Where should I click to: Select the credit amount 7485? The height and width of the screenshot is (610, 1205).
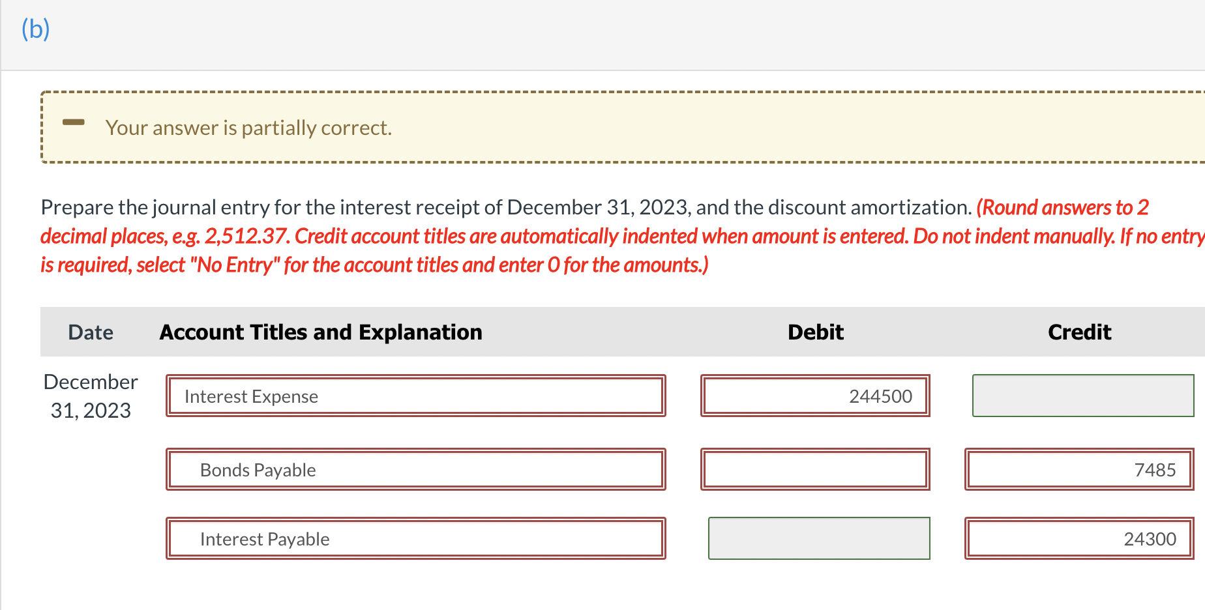1079,469
